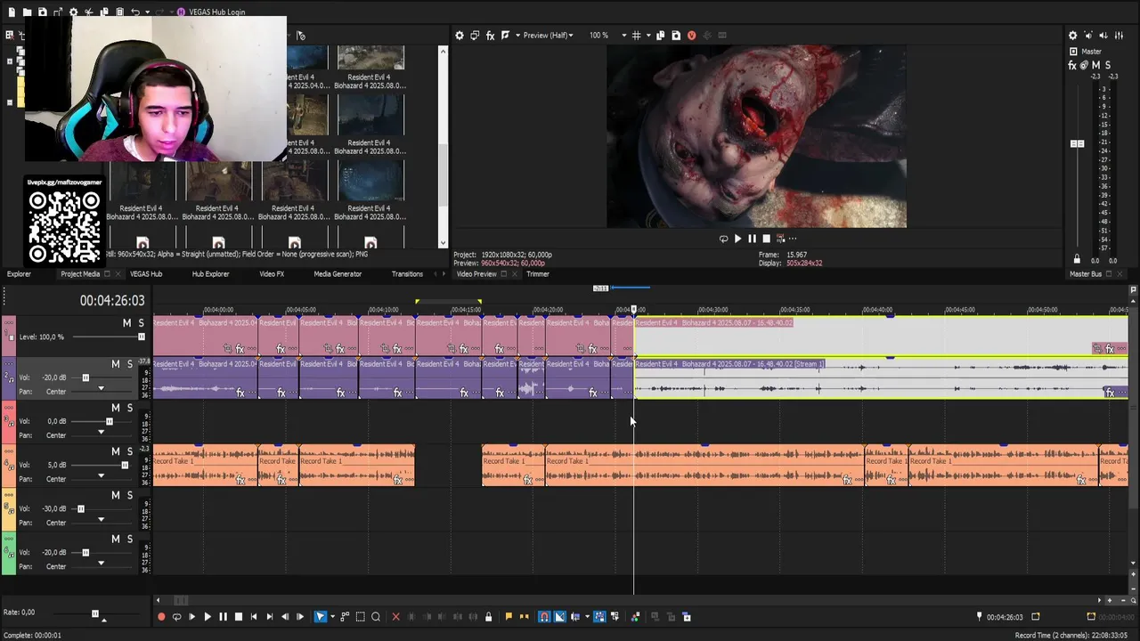Insert a region with the region icon
The height and width of the screenshot is (641, 1140).
coord(524,616)
